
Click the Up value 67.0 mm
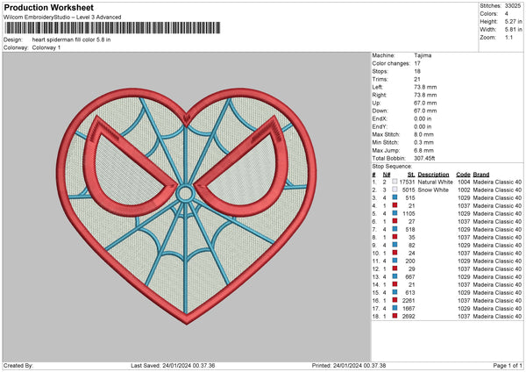(425, 103)
